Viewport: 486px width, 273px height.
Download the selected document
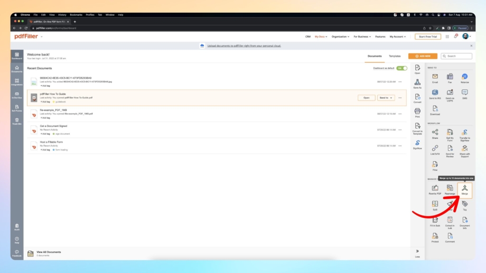(x=435, y=110)
